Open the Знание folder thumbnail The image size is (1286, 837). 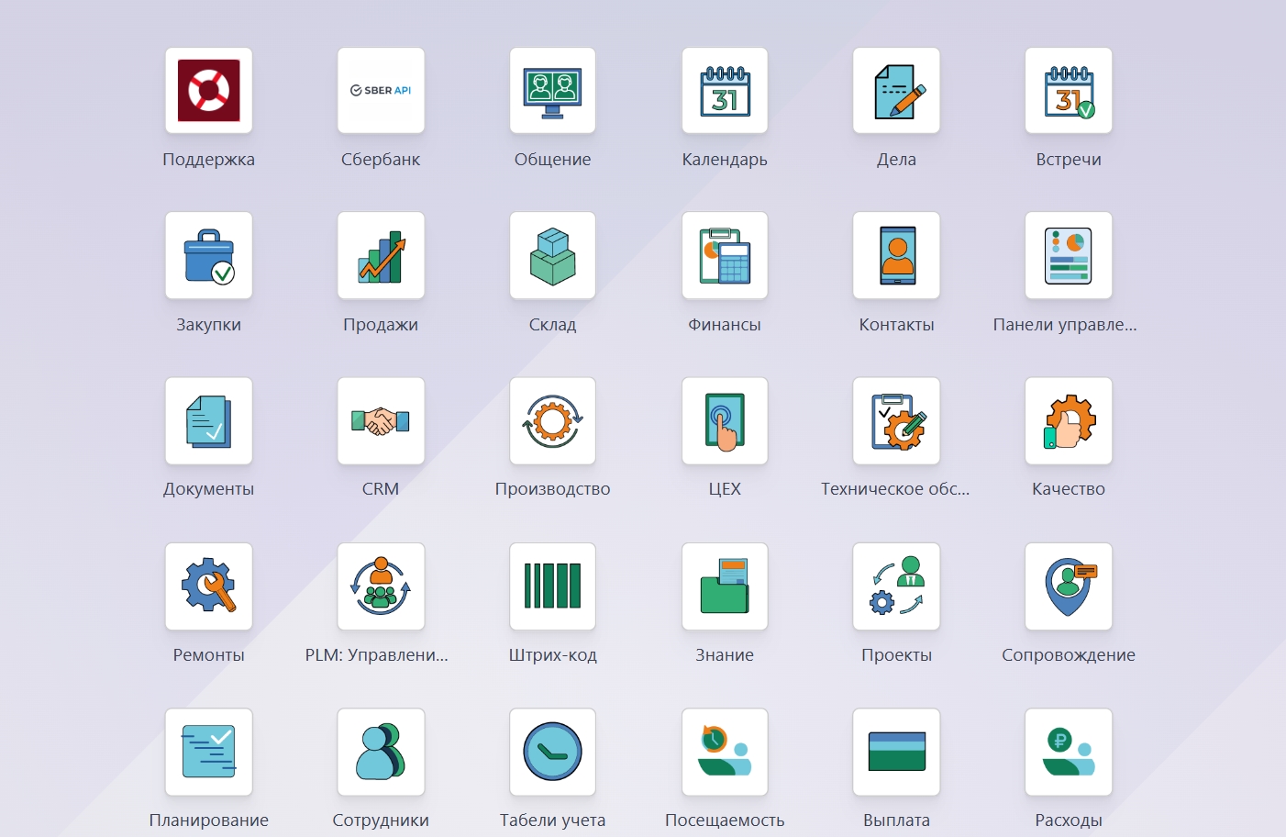pyautogui.click(x=725, y=586)
